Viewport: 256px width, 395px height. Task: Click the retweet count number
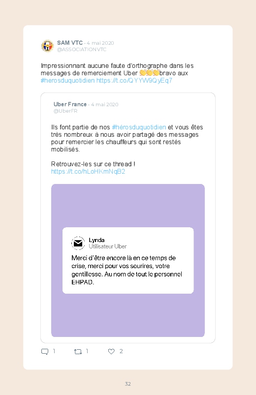87,351
